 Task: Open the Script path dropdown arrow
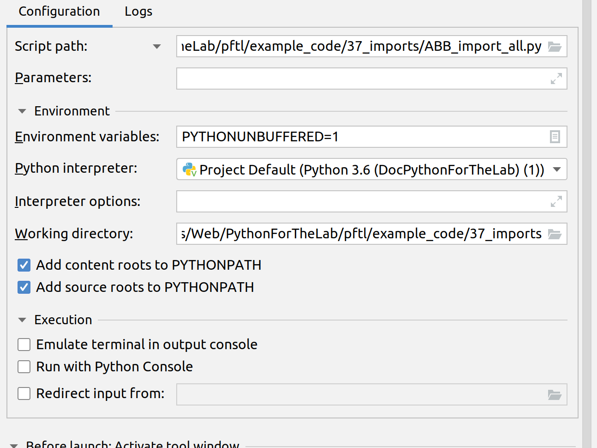click(x=157, y=46)
